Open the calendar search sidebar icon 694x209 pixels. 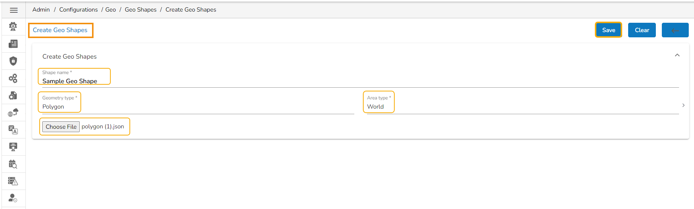click(13, 164)
